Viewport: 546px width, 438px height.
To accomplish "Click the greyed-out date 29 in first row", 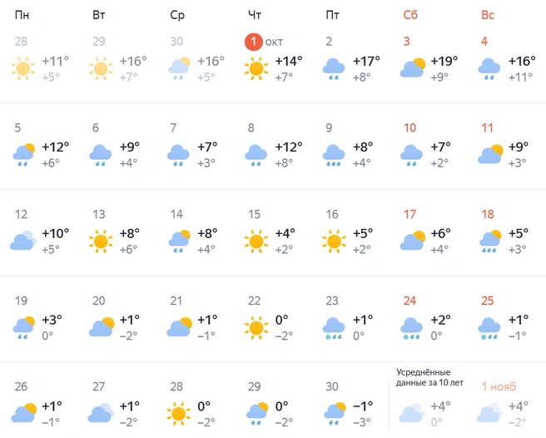I will [x=98, y=42].
